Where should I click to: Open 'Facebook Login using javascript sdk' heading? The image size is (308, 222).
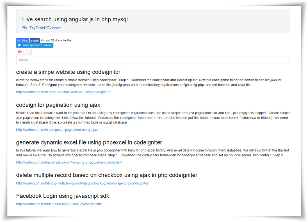click(x=62, y=196)
